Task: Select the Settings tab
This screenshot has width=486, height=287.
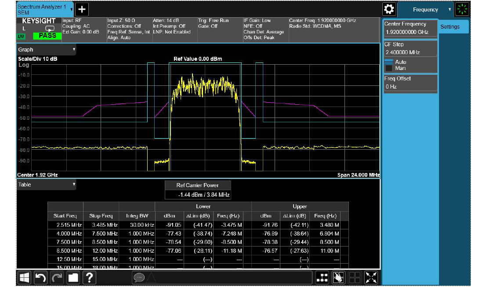Action: click(450, 27)
